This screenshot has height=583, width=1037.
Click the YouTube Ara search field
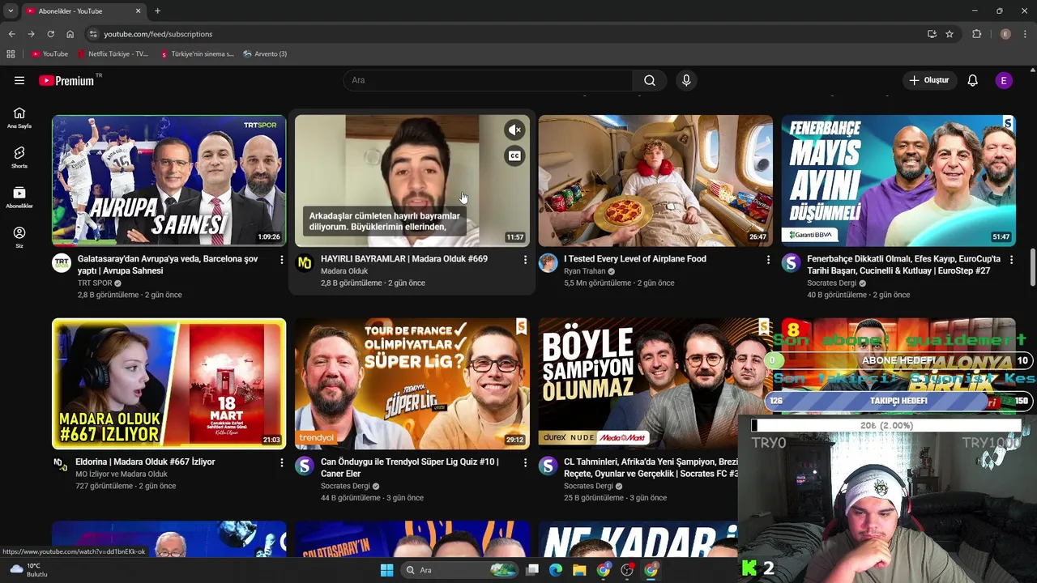pyautogui.click(x=488, y=80)
